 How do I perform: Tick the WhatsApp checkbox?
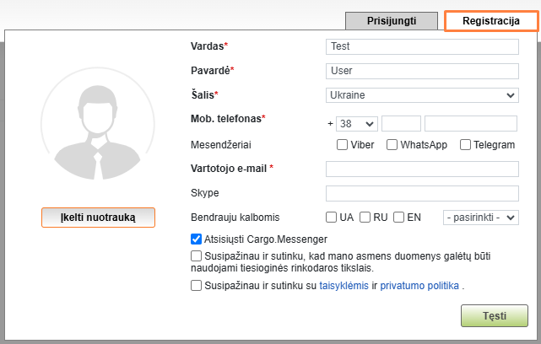392,145
